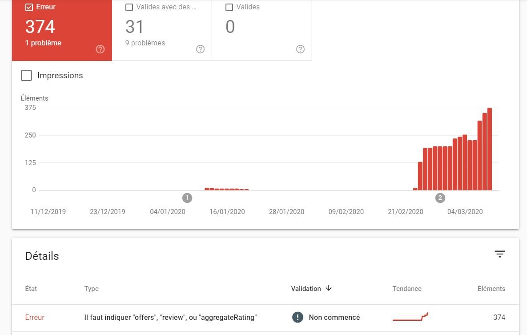The width and height of the screenshot is (527, 335).
Task: Click the 04/03/2020 axis date label
Action: click(465, 212)
